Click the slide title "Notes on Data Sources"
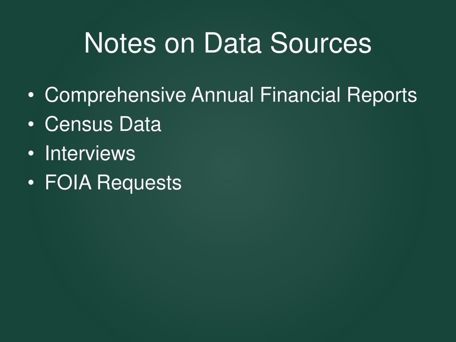Viewport: 456px width, 342px height. coord(228,44)
